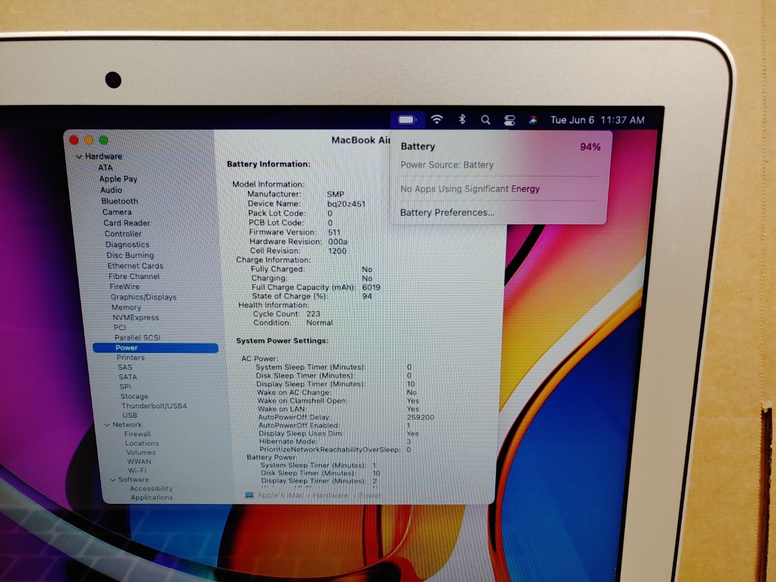Collapse the Hardware section chevron
The image size is (776, 582).
tap(79, 157)
